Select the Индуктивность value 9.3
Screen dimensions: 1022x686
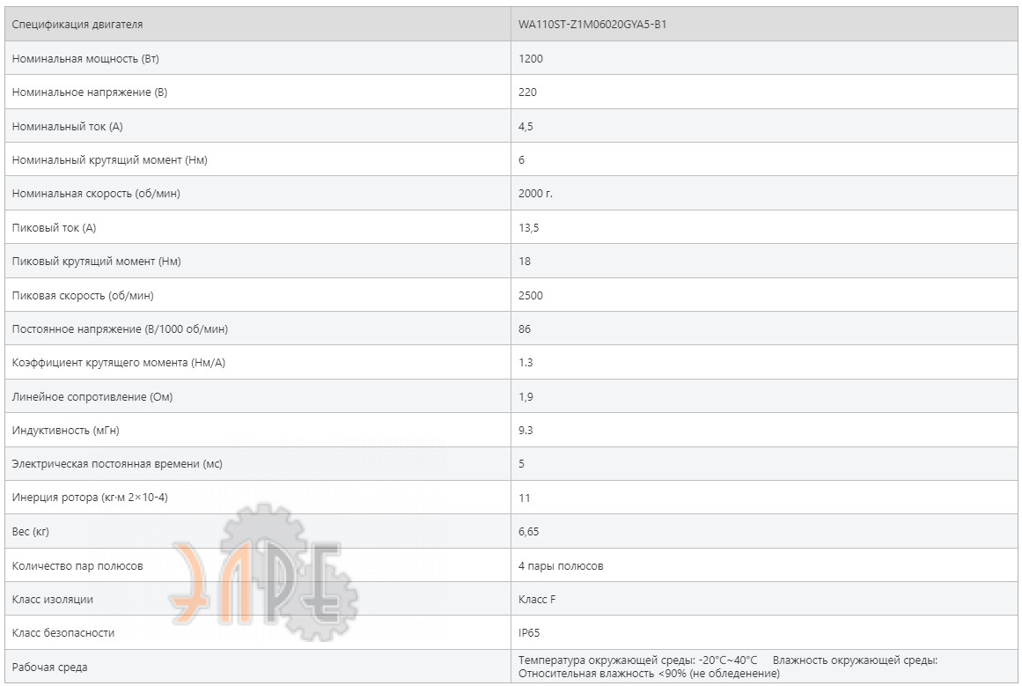526,430
